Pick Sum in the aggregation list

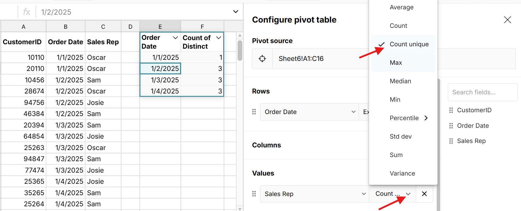[x=396, y=155]
